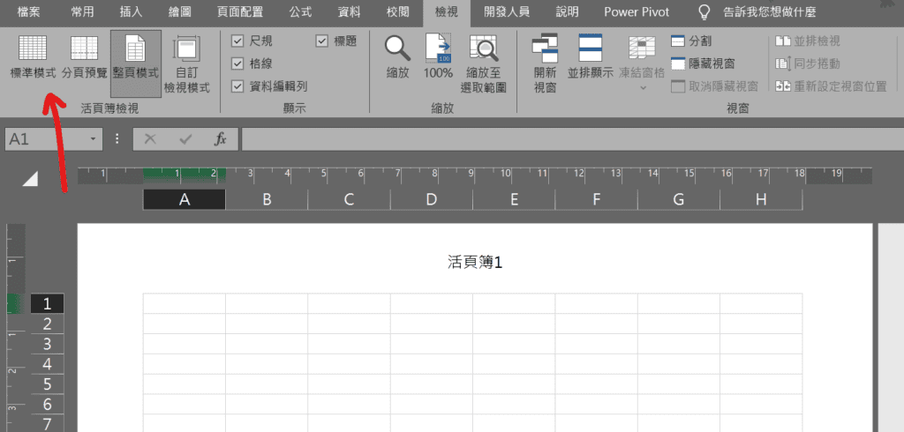Image resolution: width=904 pixels, height=432 pixels.
Task: Select 整頁模式 page layout view
Action: point(135,56)
